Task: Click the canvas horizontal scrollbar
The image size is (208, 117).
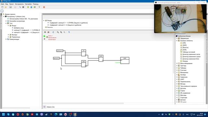Action: (83, 103)
